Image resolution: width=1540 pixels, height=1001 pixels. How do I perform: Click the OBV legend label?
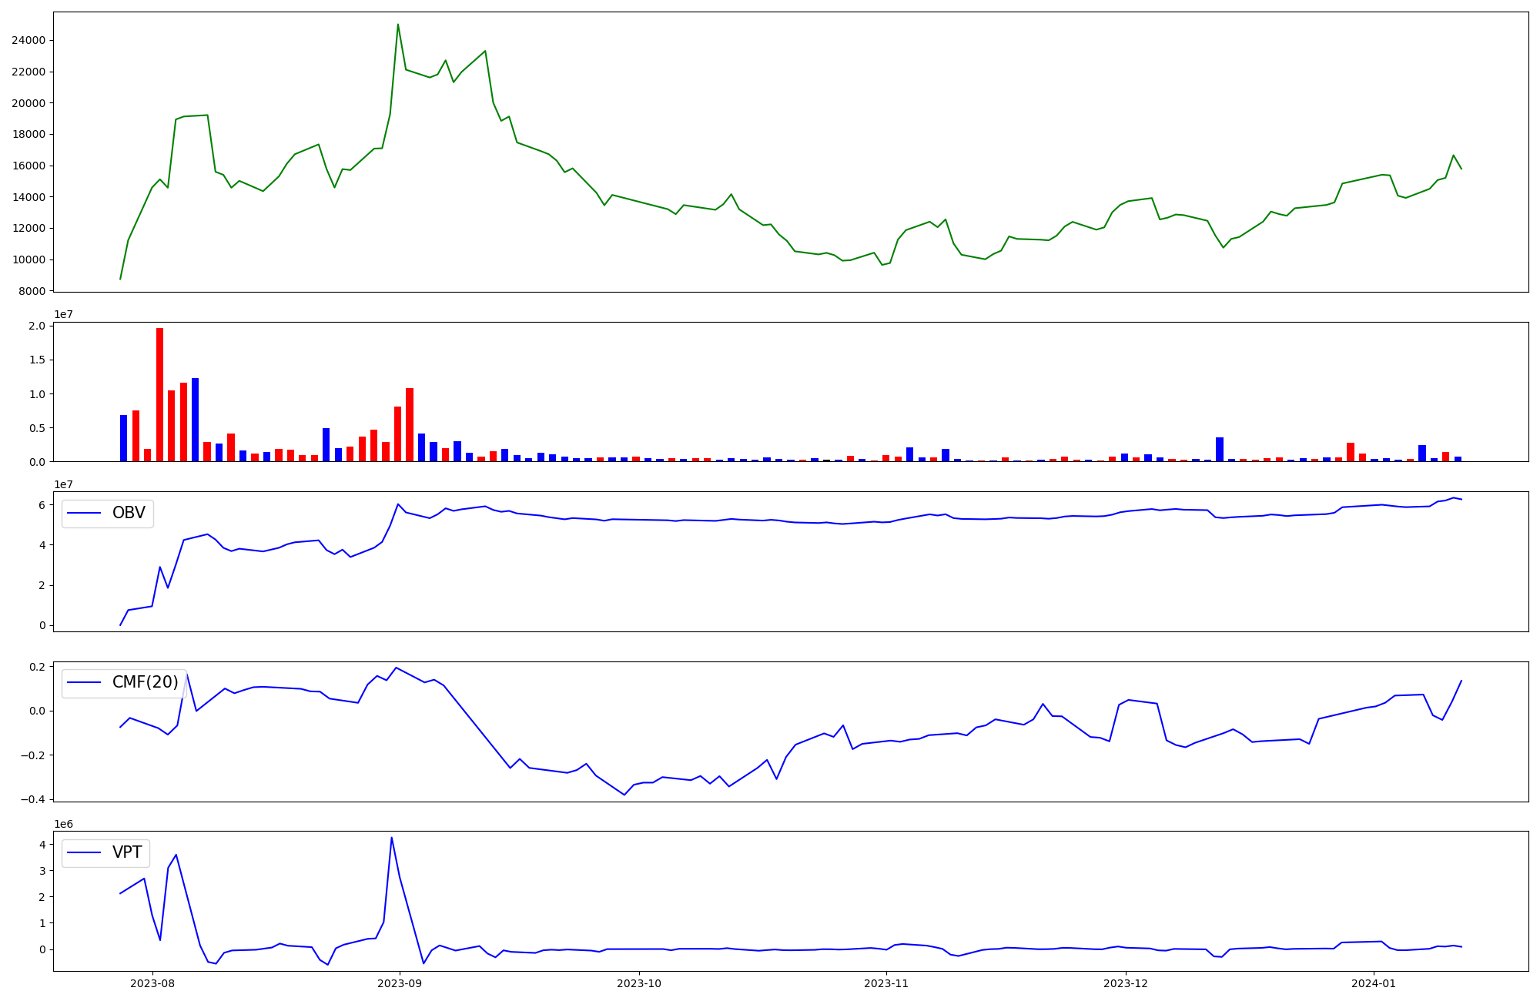(x=129, y=513)
